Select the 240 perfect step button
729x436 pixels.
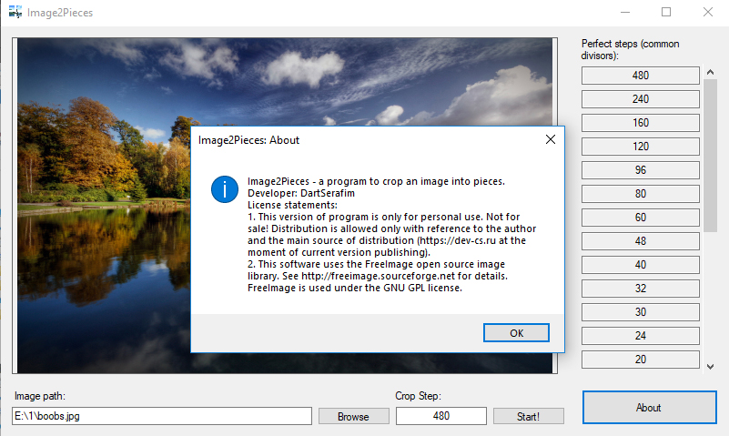(x=640, y=99)
